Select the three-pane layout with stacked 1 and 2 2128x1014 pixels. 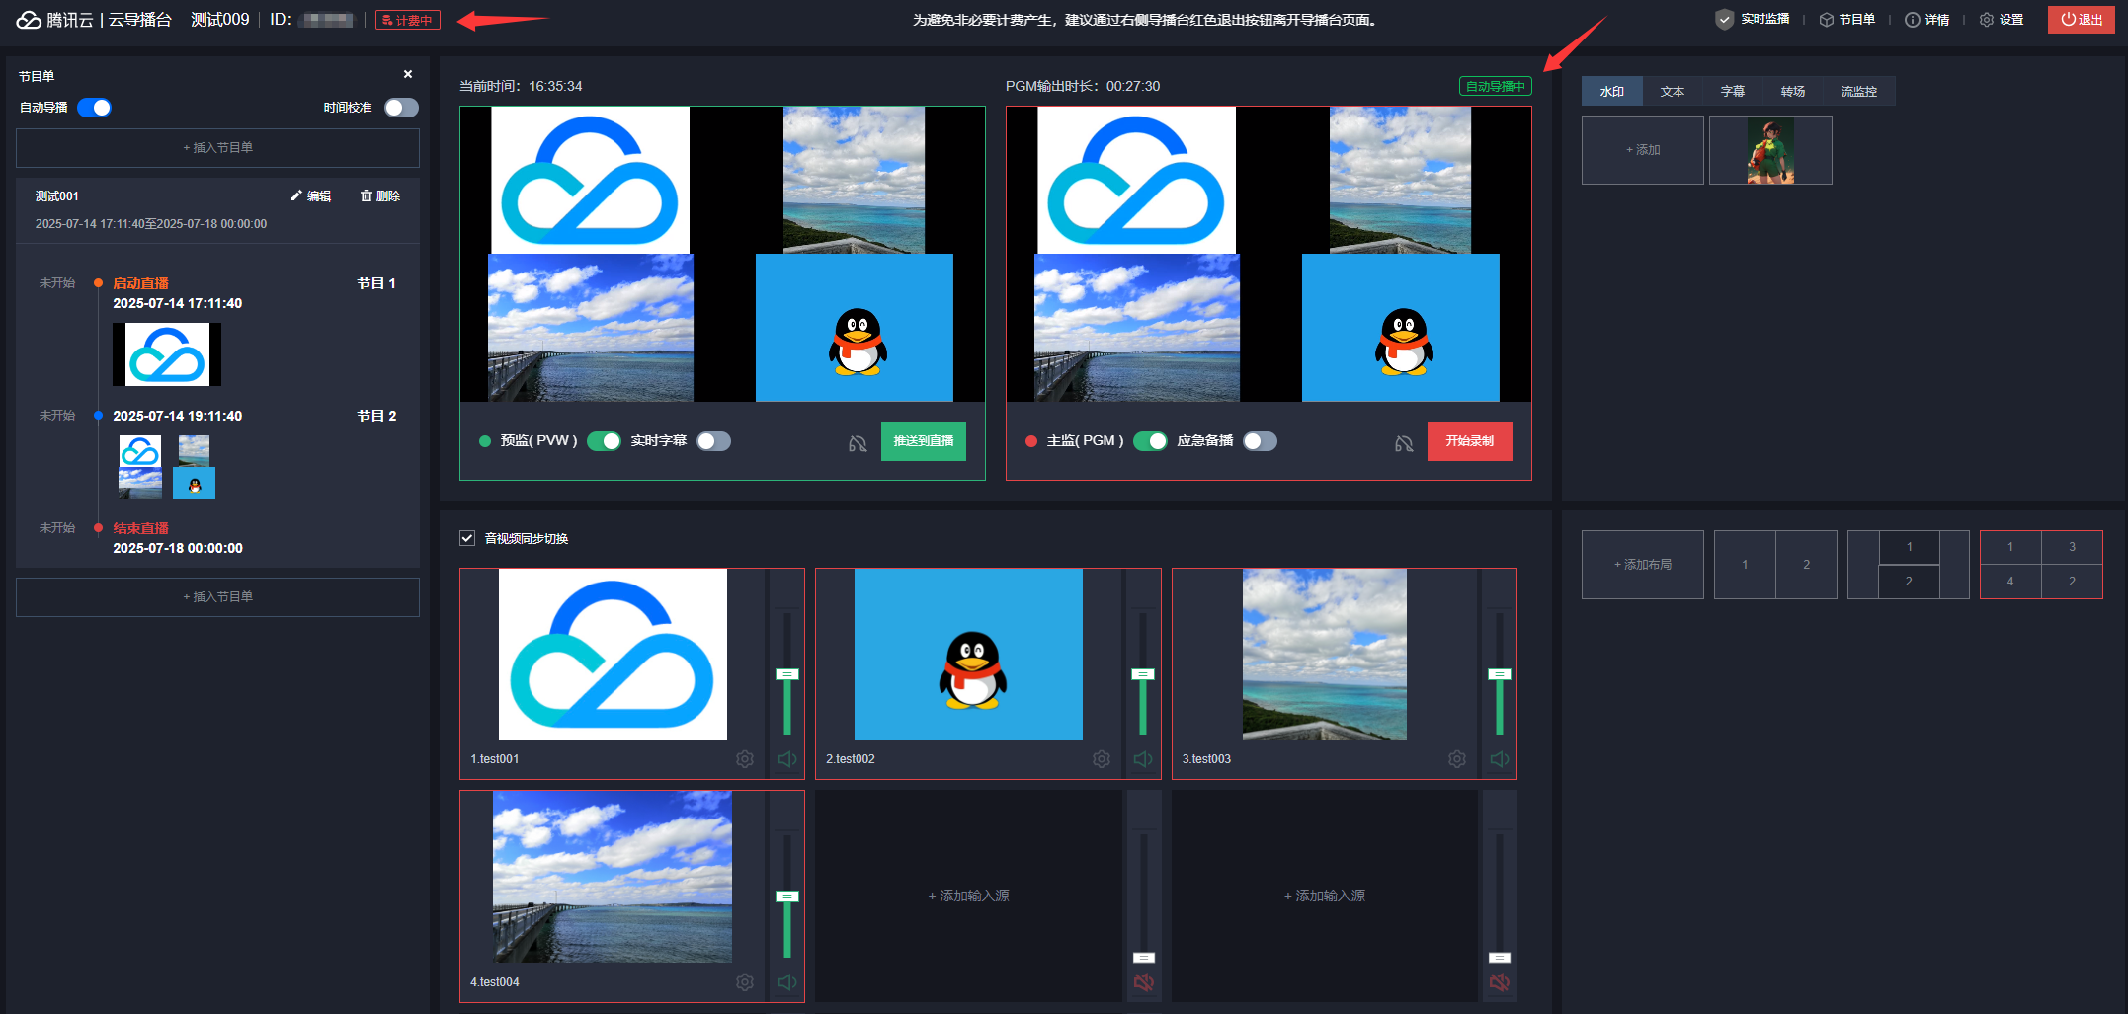1909,565
